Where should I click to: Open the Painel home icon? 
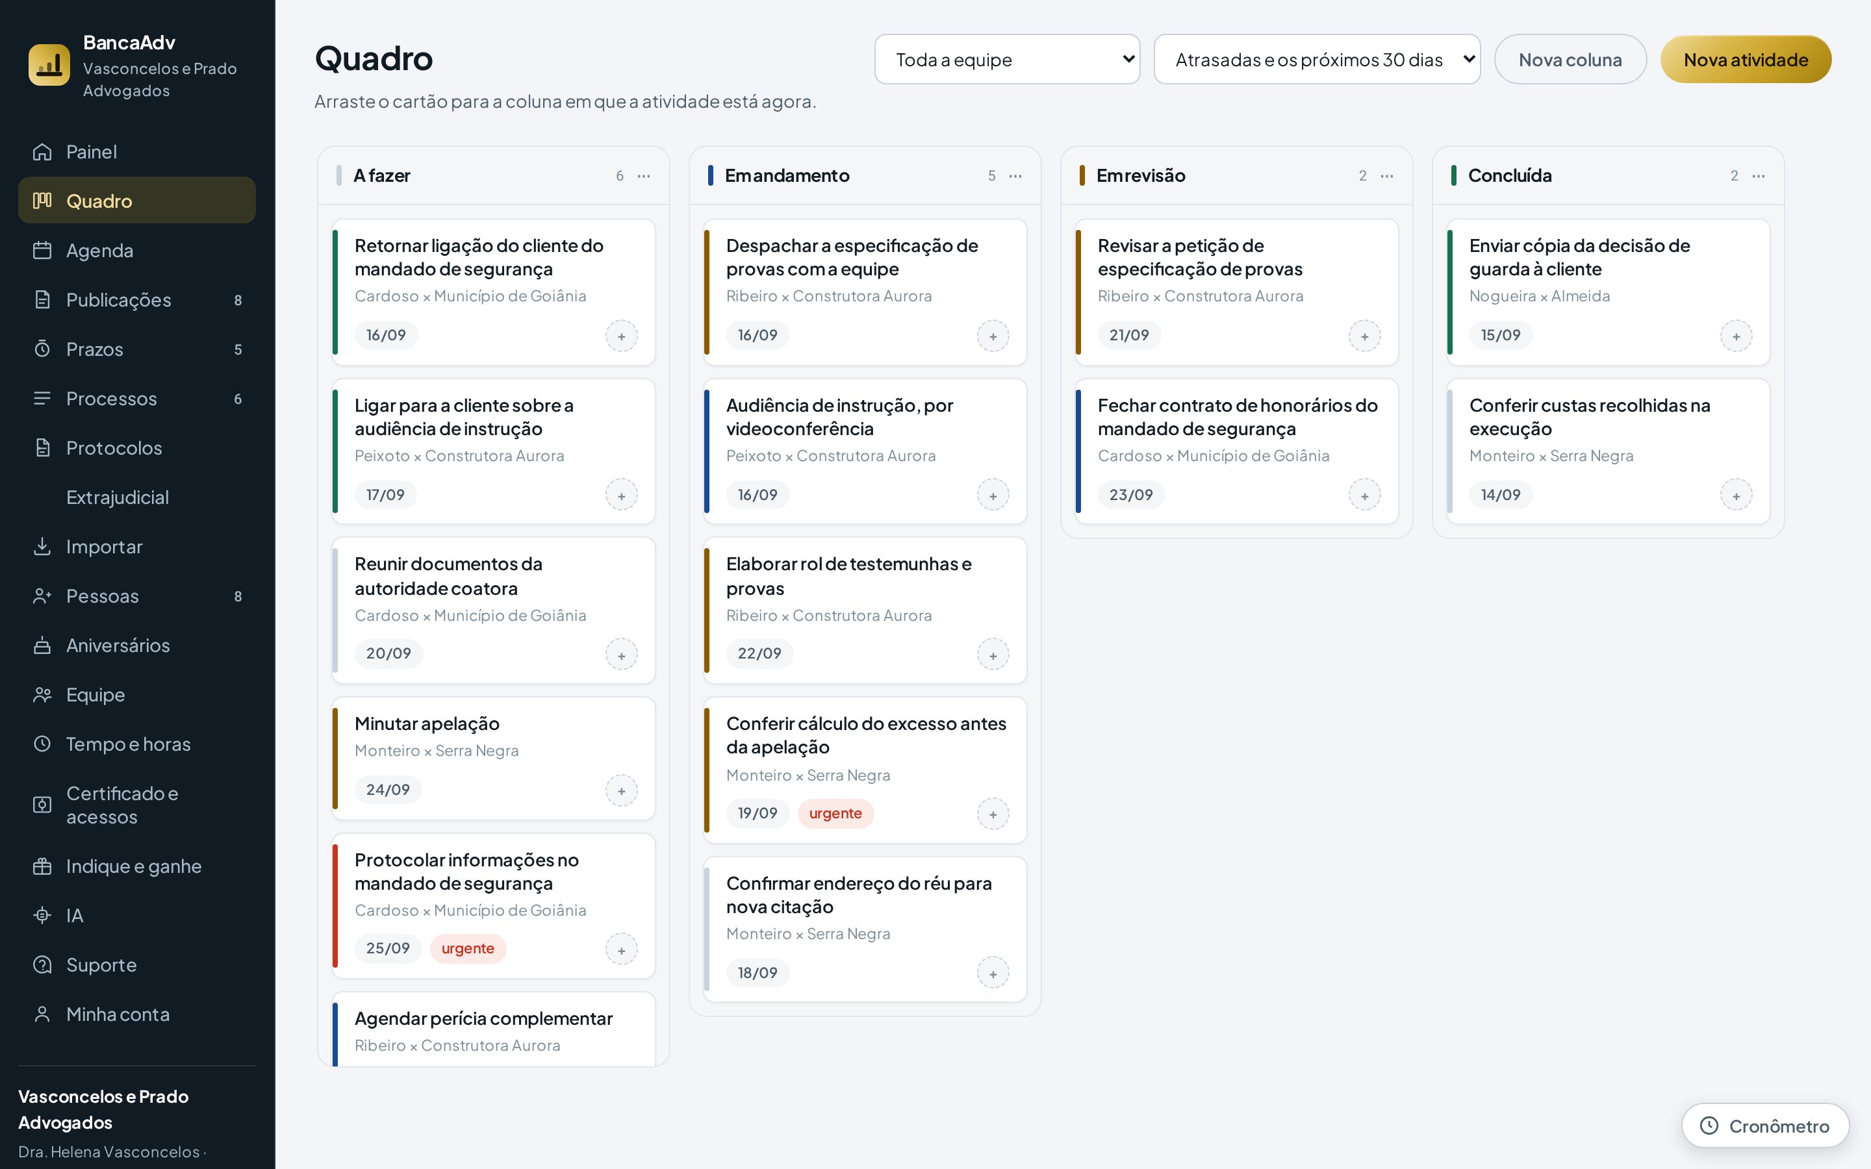(42, 151)
